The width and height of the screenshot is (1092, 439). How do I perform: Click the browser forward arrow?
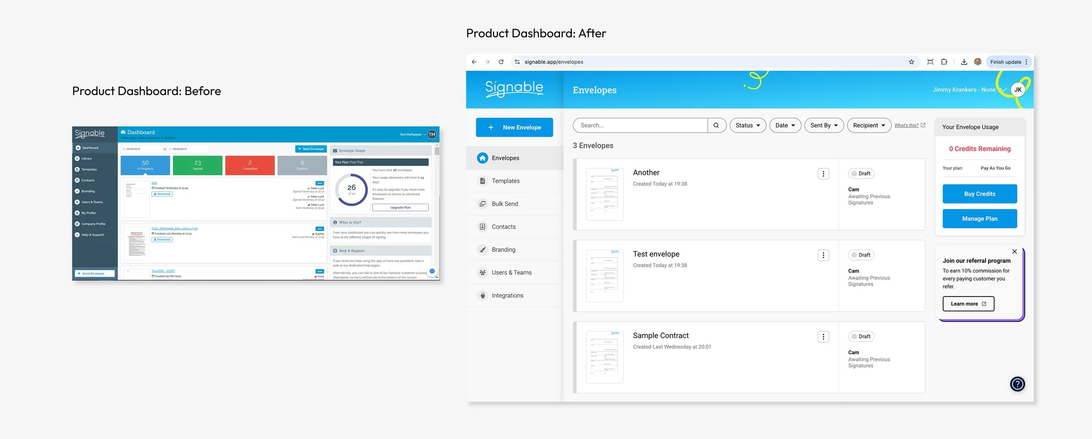pyautogui.click(x=487, y=62)
